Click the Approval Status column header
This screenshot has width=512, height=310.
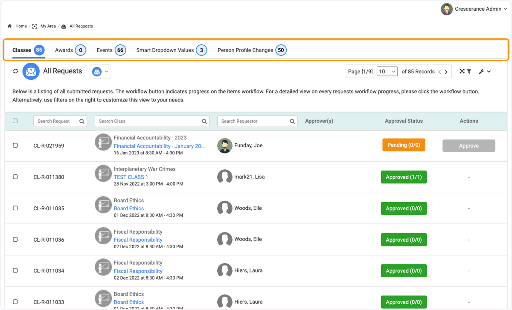point(404,121)
